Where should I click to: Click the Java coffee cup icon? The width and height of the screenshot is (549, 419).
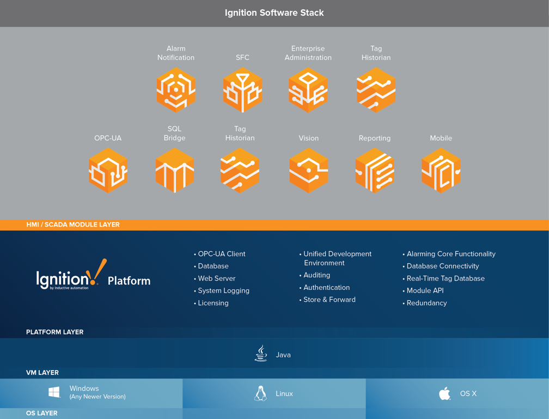[x=261, y=353]
